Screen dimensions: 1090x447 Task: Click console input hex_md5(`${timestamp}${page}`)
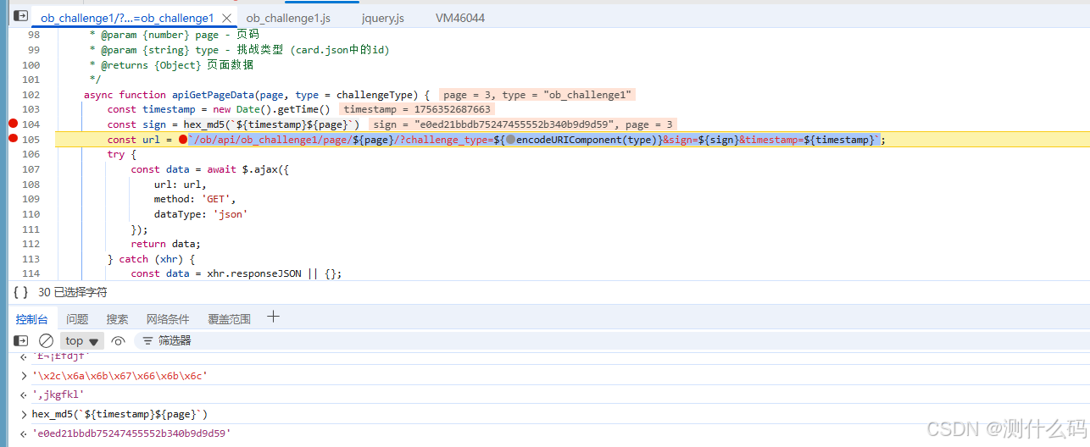click(120, 414)
